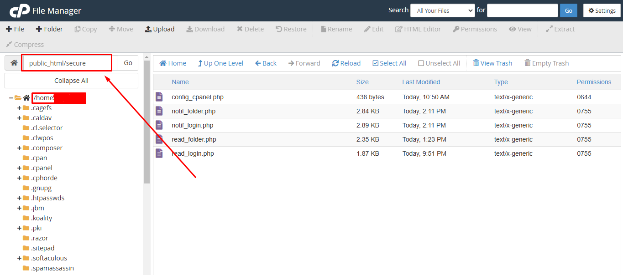Expand the .caldav folder
The image size is (623, 275).
19,118
